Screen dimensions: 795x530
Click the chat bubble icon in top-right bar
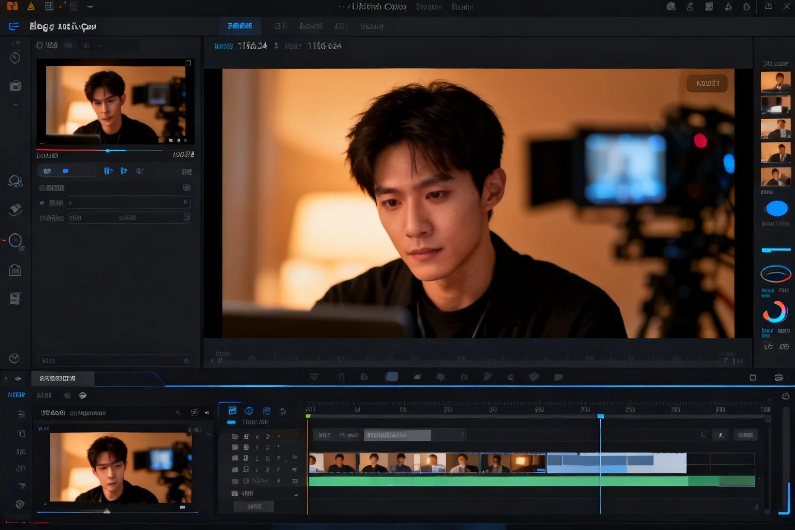click(x=671, y=7)
